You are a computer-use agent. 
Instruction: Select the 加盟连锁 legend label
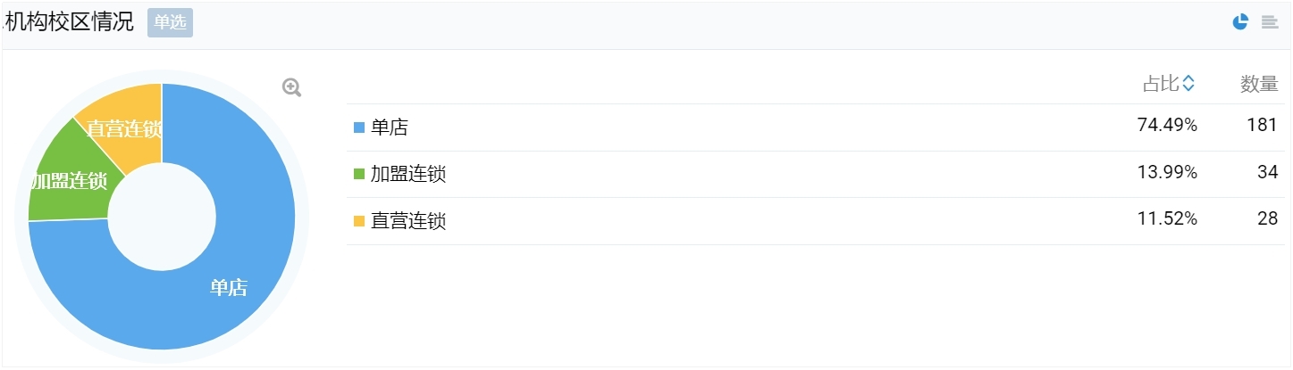click(x=408, y=174)
